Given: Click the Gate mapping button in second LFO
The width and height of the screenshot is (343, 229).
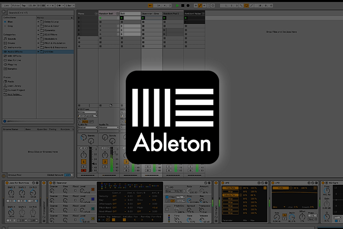Looking at the screenshot, I should (281, 188).
